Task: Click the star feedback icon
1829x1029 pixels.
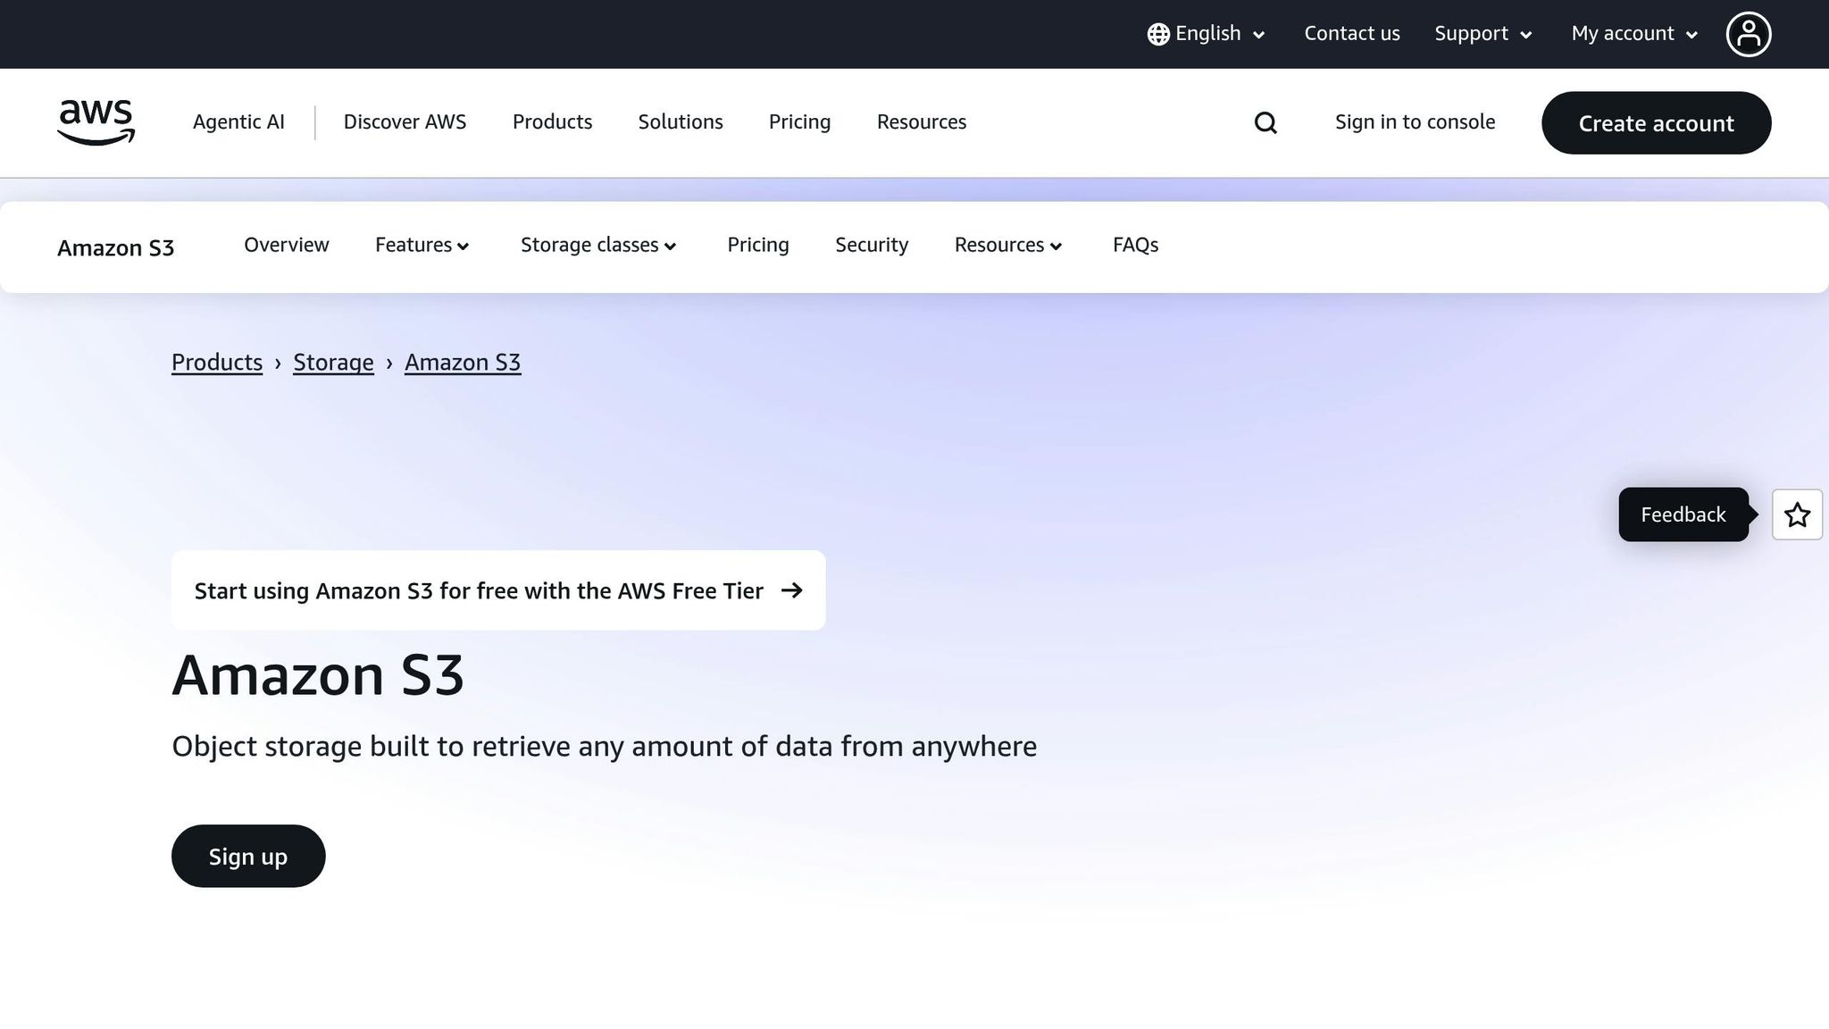Action: tap(1797, 514)
